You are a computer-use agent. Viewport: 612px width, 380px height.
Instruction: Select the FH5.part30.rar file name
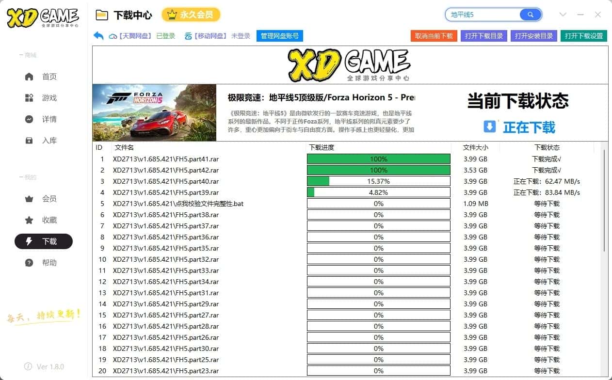click(x=166, y=348)
